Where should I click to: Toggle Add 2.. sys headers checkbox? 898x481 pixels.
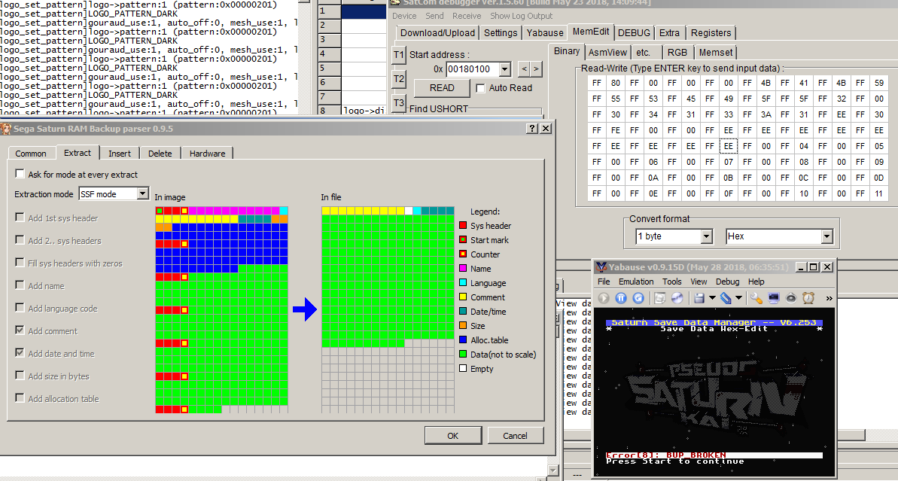pos(20,240)
